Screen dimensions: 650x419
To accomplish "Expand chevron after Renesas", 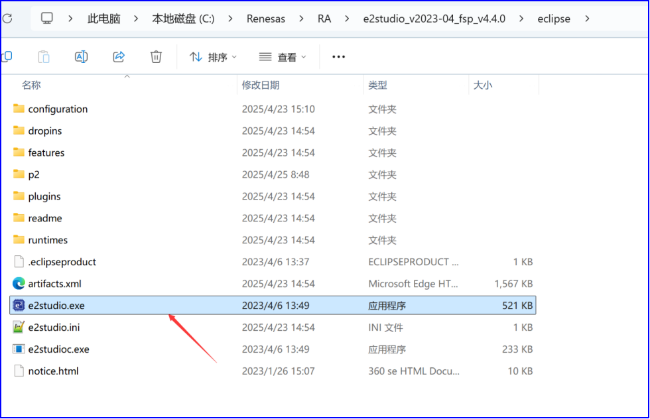I will point(301,19).
